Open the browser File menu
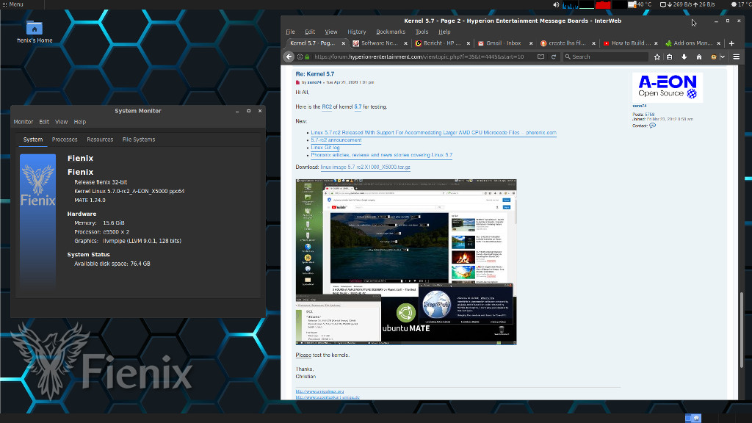 click(291, 32)
